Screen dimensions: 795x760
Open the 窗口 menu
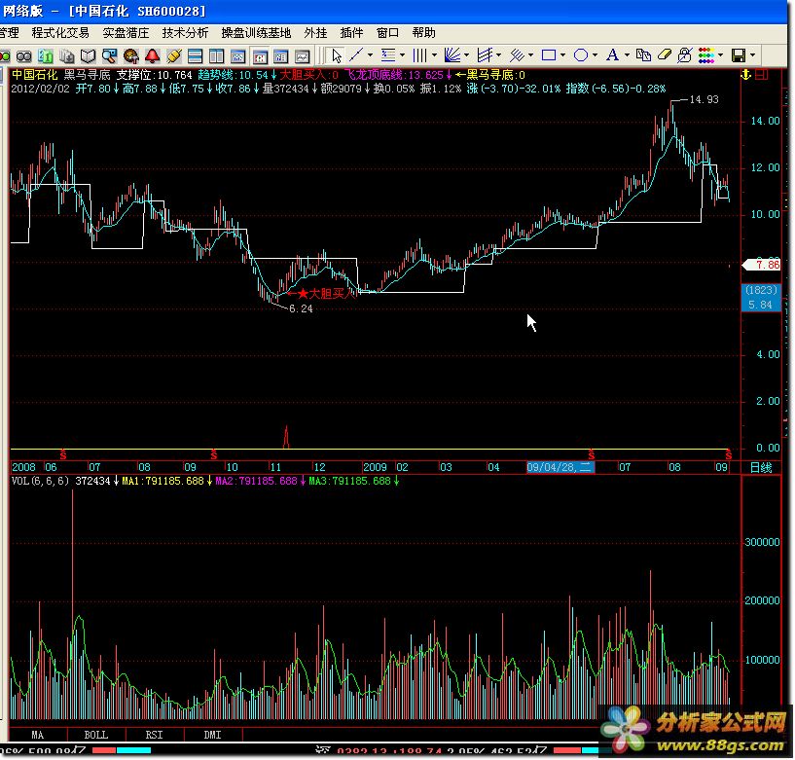[387, 33]
